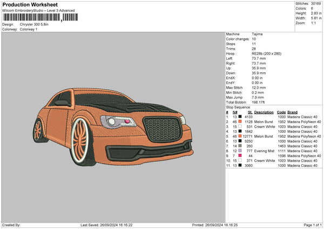This screenshot has width=324, height=229.
Task: Click the barcode under the worksheet title
Action: (x=31, y=18)
